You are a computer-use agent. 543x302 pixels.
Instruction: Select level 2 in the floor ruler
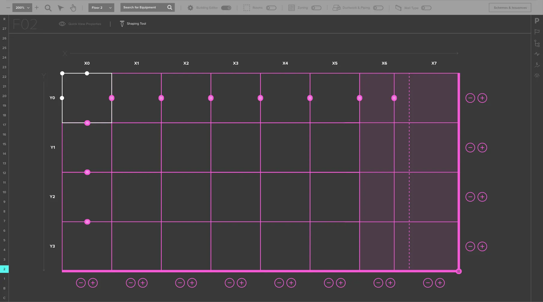[4, 269]
